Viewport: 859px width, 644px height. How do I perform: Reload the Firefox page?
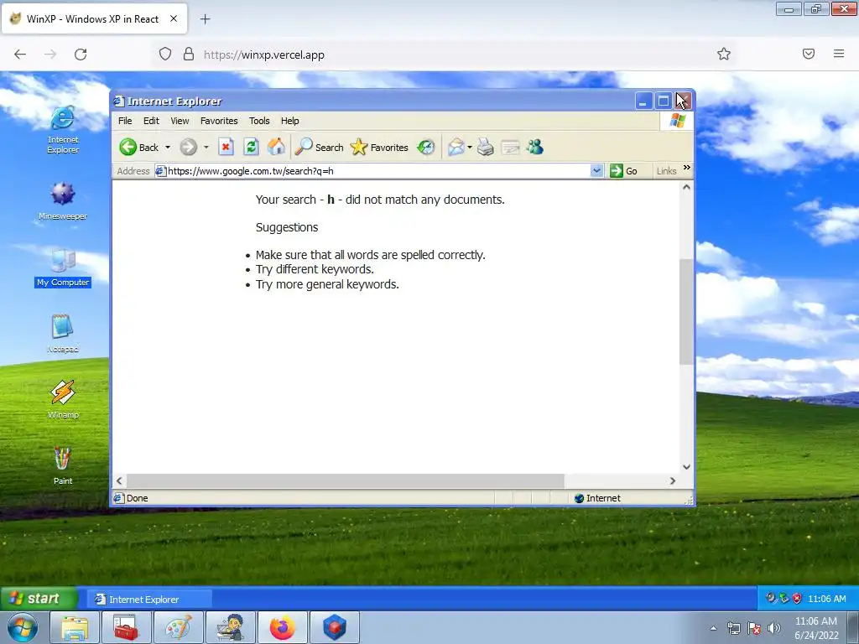(x=81, y=55)
